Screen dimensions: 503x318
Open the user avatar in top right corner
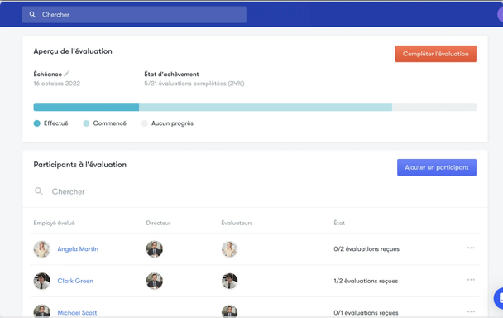(x=501, y=14)
